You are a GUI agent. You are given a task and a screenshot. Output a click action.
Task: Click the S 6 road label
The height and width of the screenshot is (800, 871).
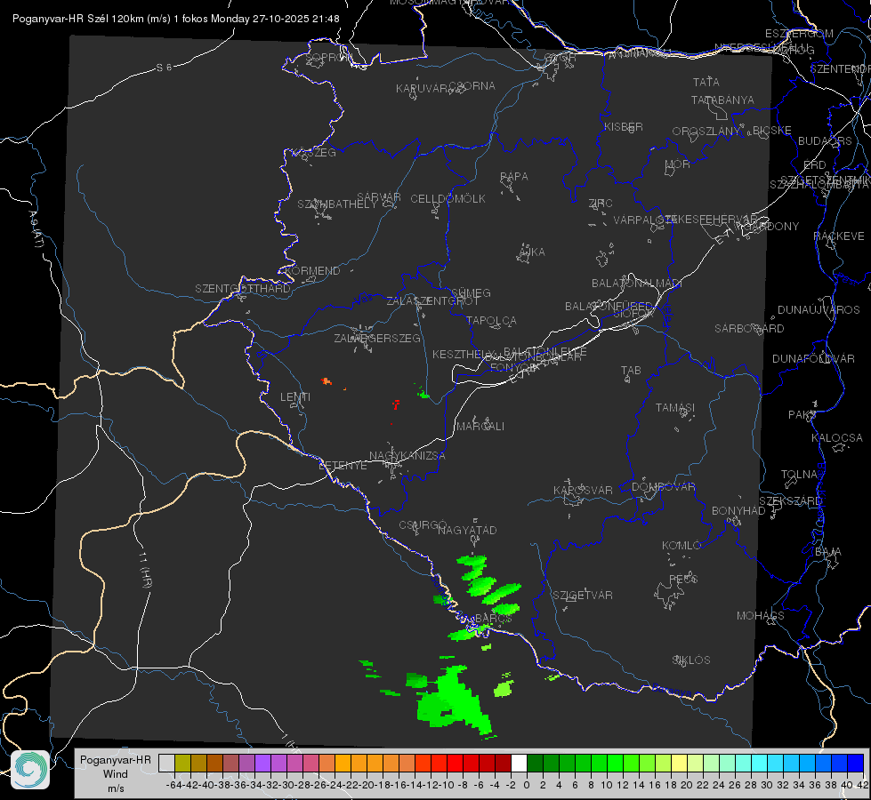[x=164, y=68]
